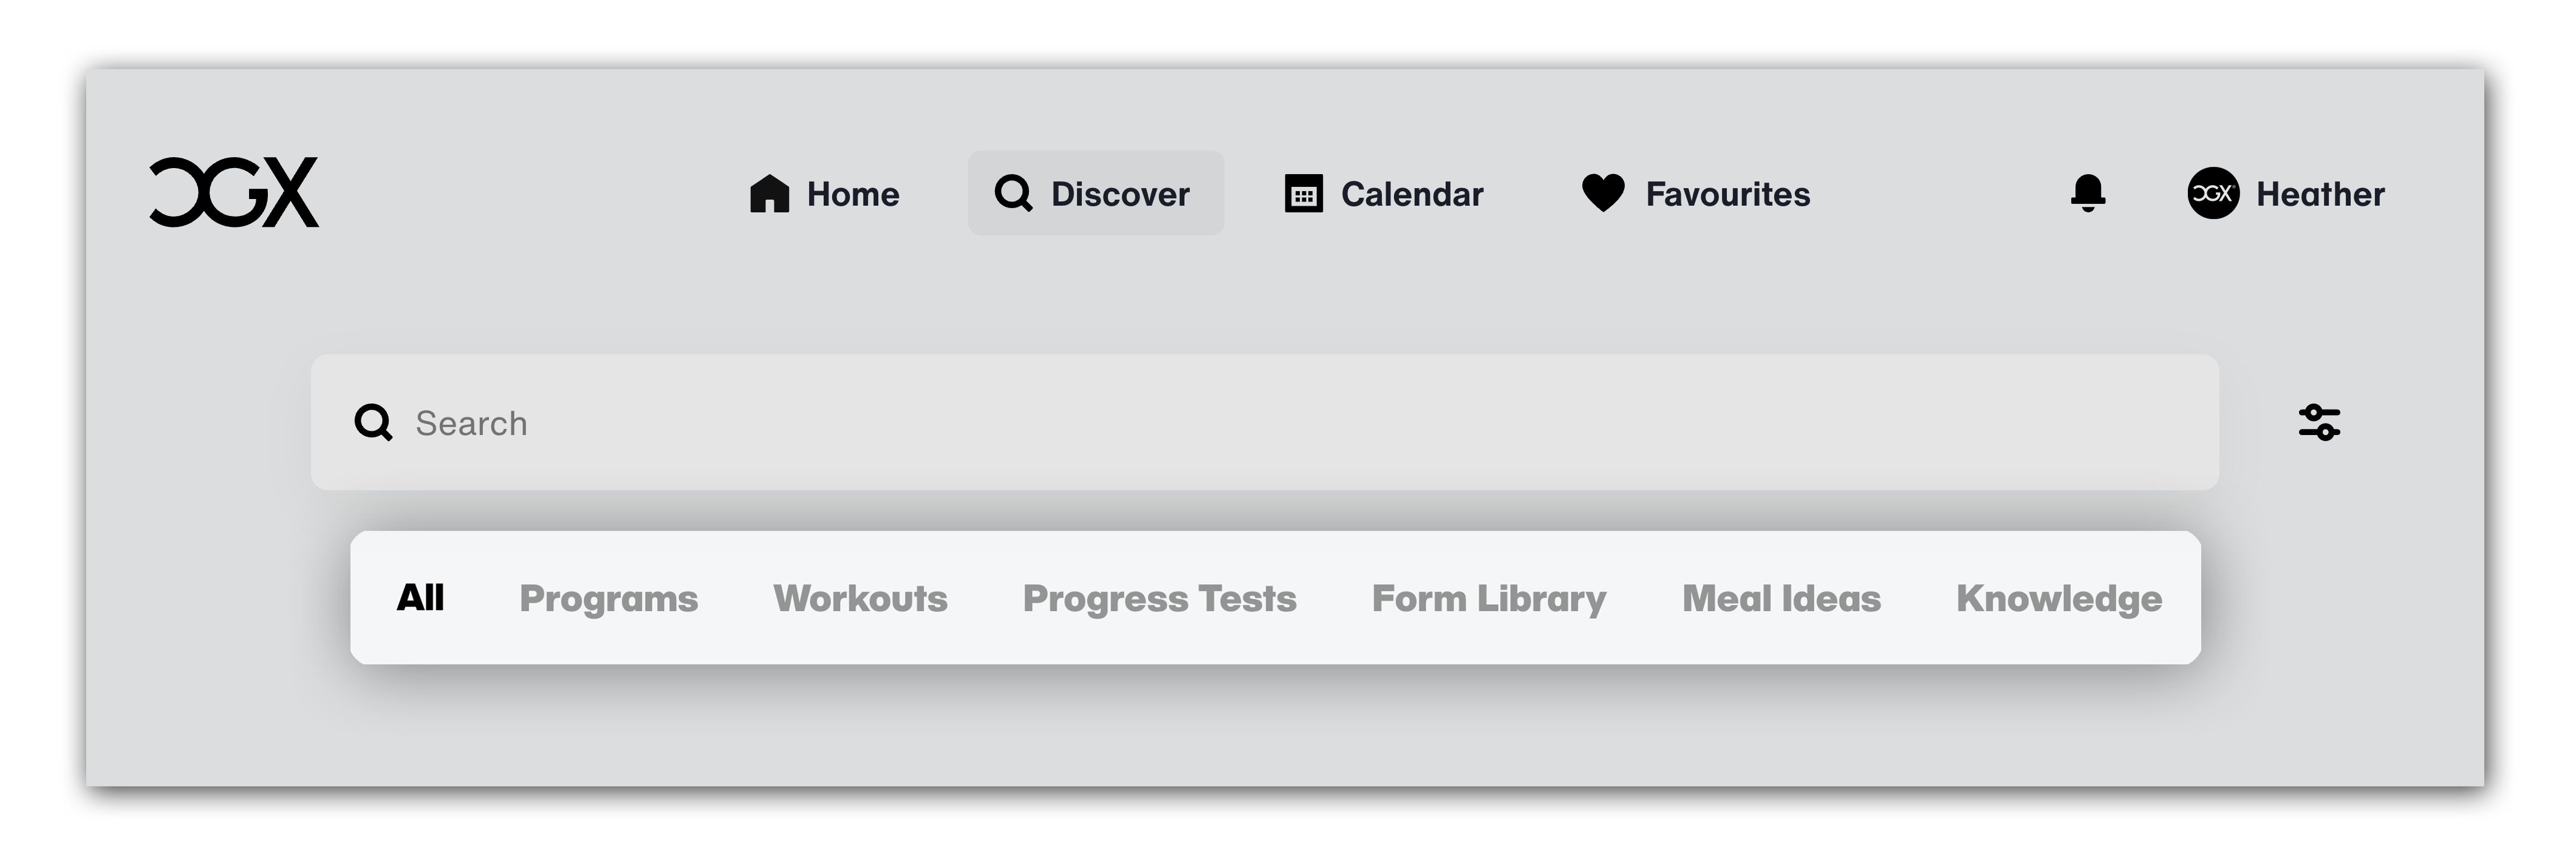This screenshot has height=864, width=2576.
Task: Click the Home house icon
Action: coord(769,194)
